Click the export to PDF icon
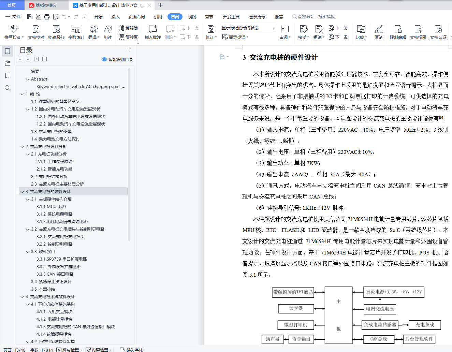Image resolution: width=452 pixels, height=352 pixels. tap(39, 17)
